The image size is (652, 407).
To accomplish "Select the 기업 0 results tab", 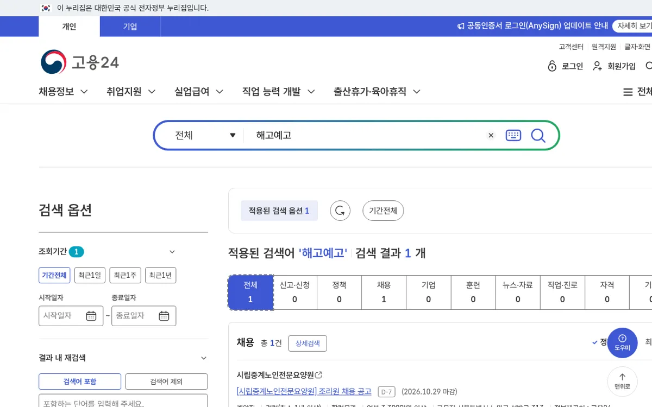I will click(429, 292).
